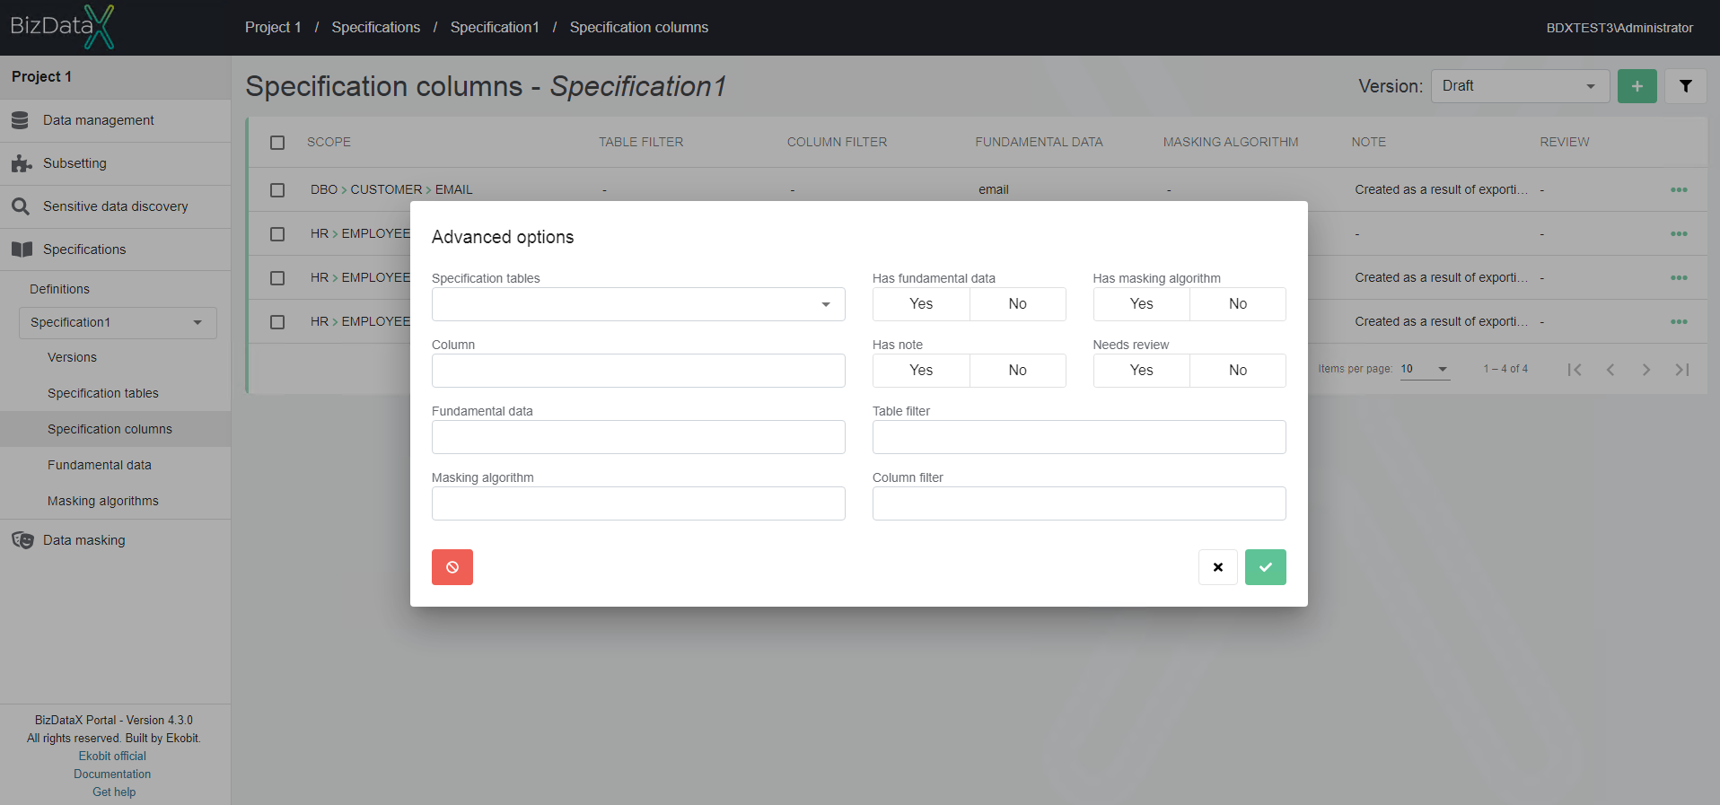Select Yes for Has note

pyautogui.click(x=921, y=371)
